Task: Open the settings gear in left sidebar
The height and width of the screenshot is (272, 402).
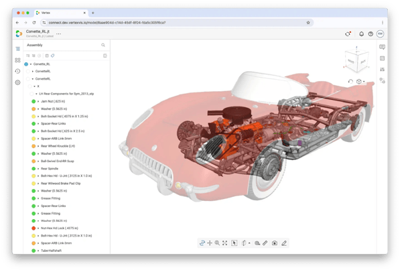Action: click(17, 82)
